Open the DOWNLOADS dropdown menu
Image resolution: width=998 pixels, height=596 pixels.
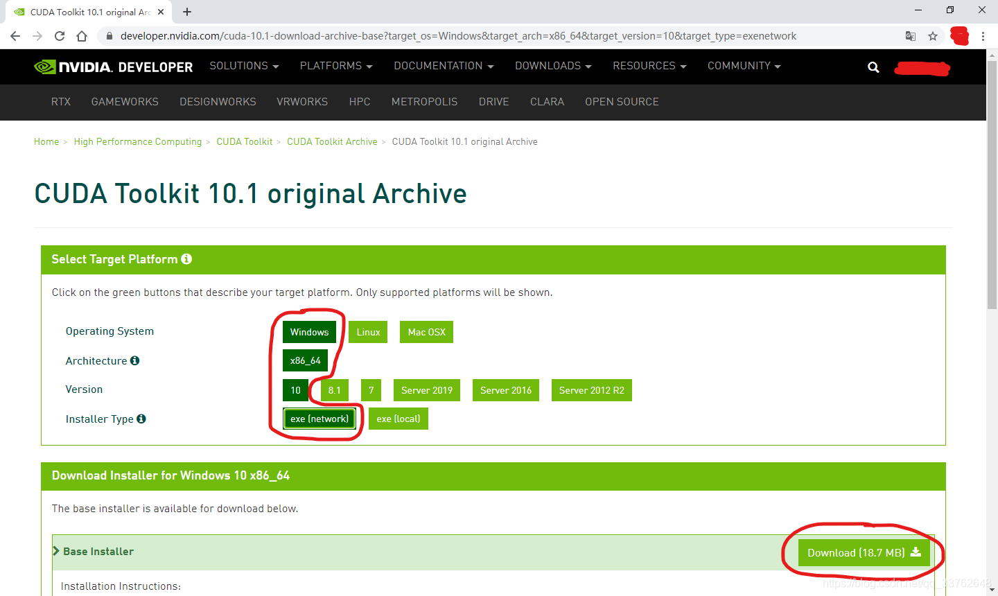click(x=553, y=66)
